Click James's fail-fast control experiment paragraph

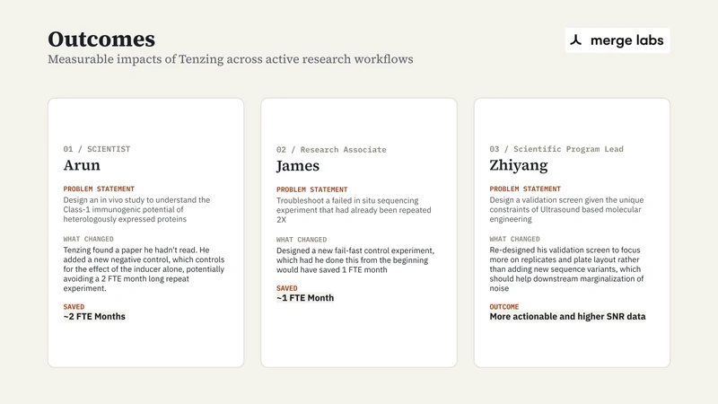[x=355, y=260]
